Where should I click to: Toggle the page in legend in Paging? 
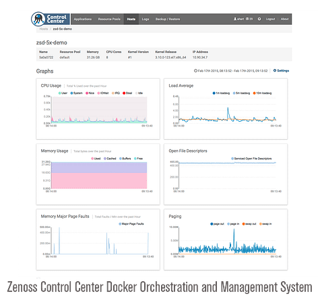coord(233,224)
